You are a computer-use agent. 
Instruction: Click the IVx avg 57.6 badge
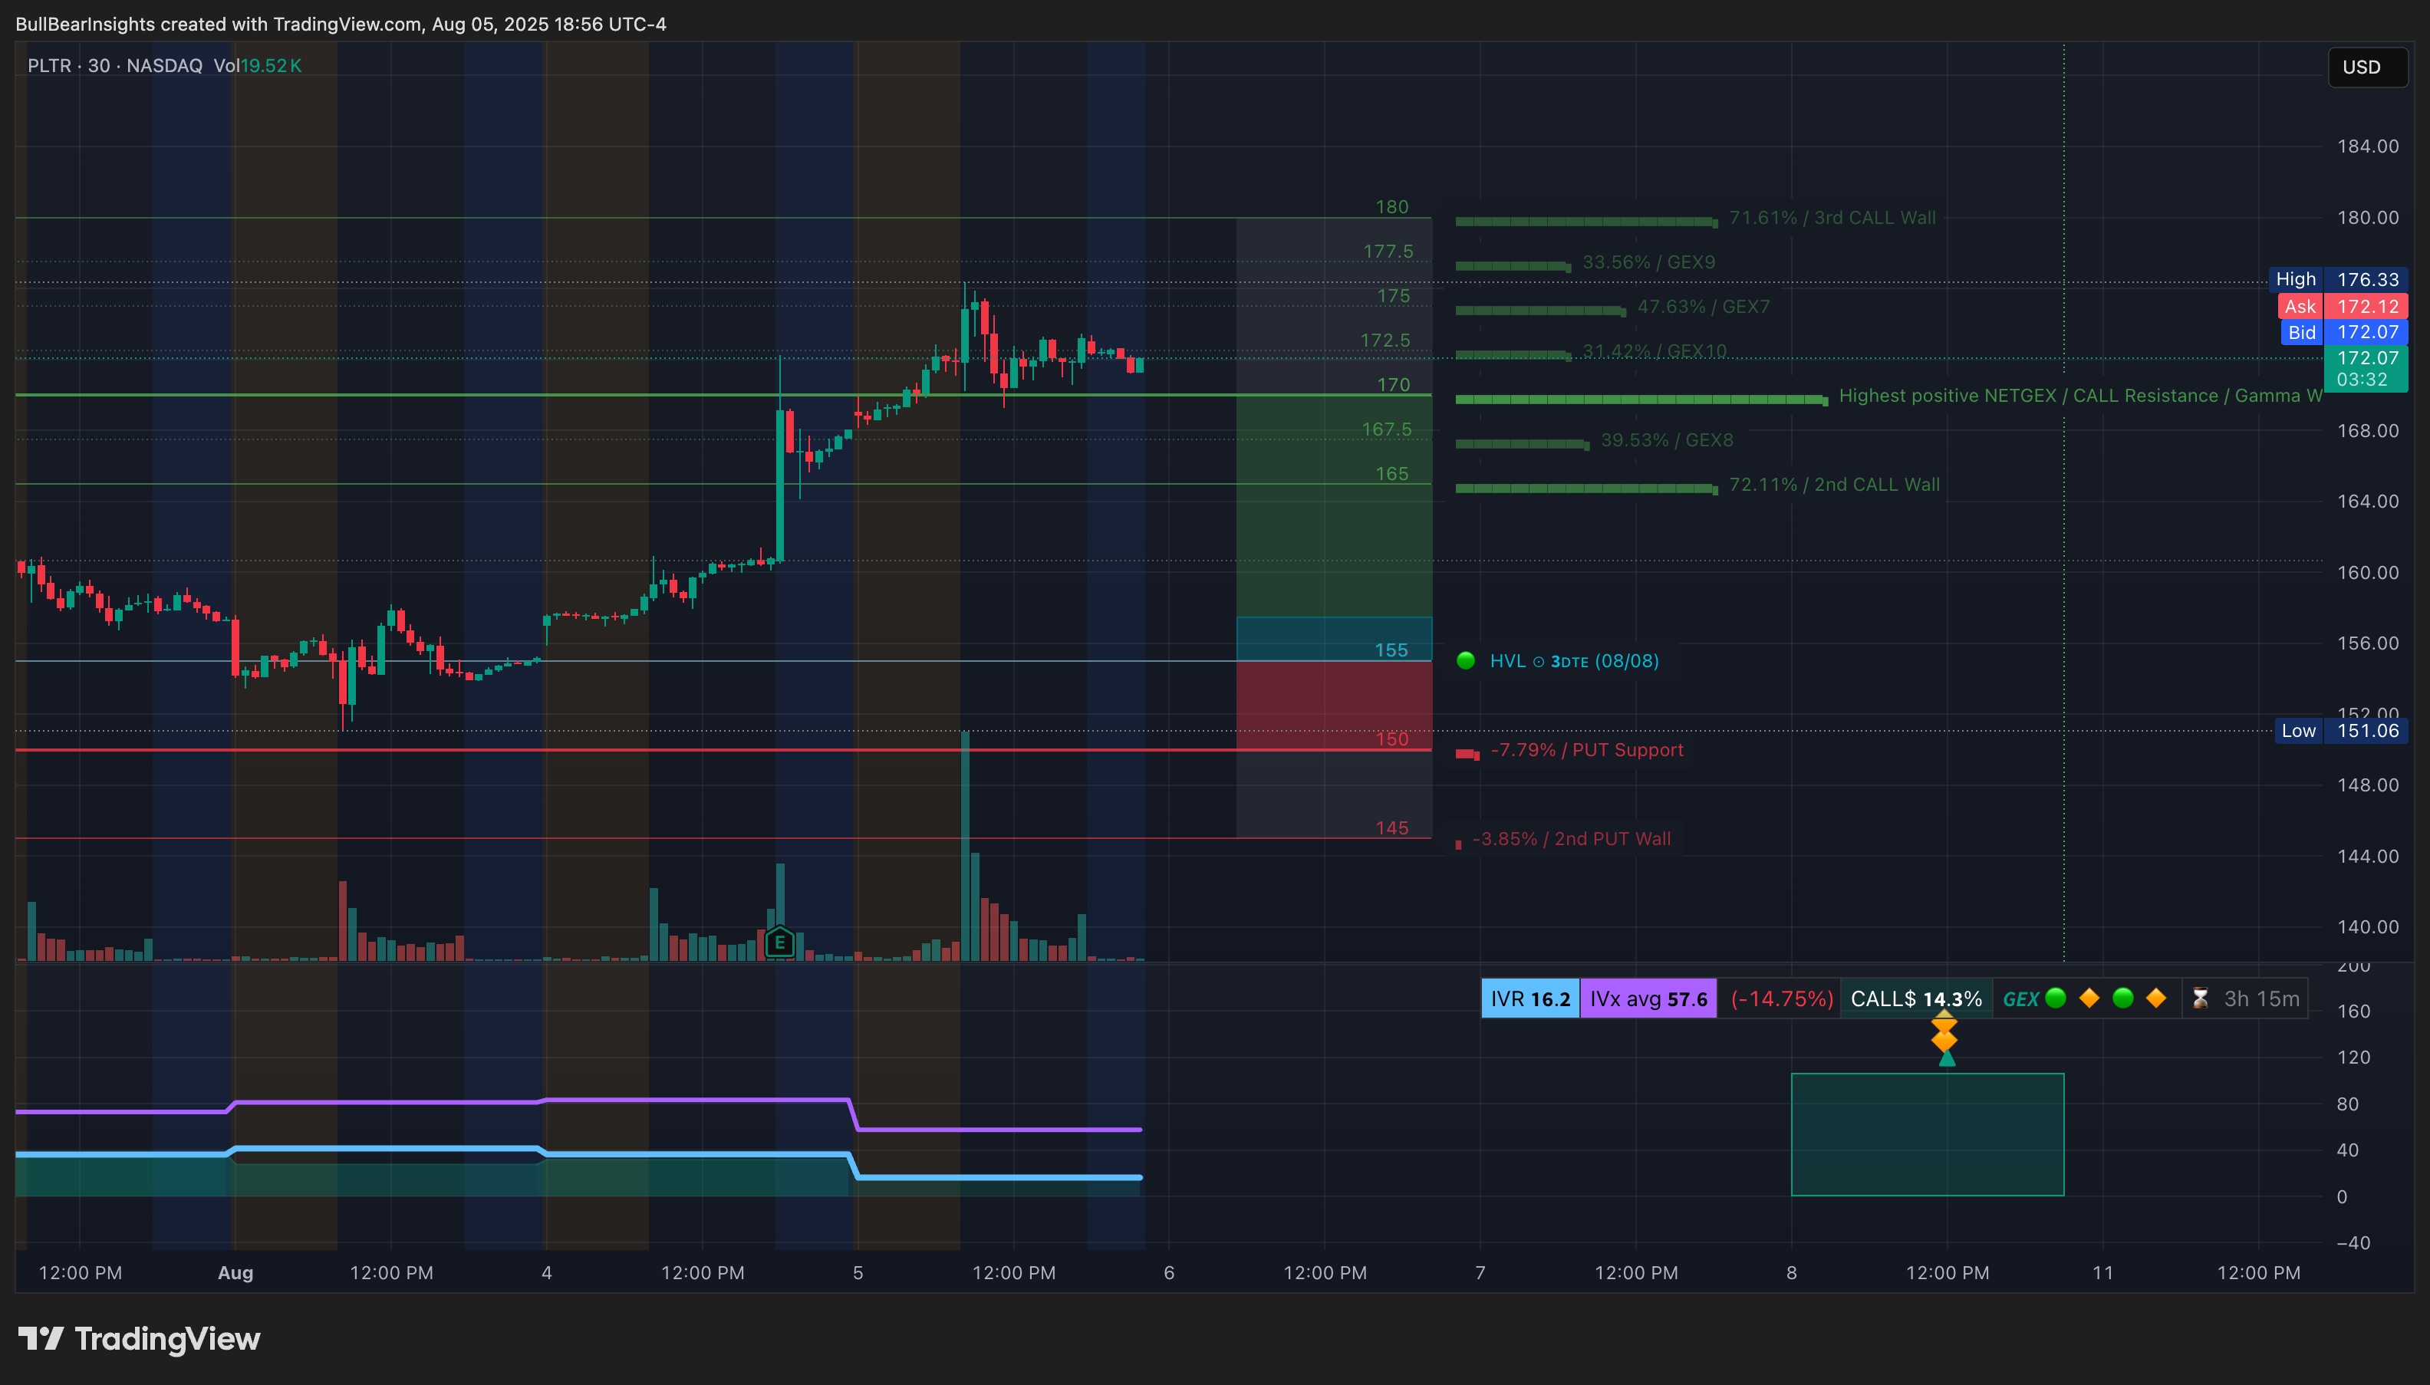[x=1648, y=998]
